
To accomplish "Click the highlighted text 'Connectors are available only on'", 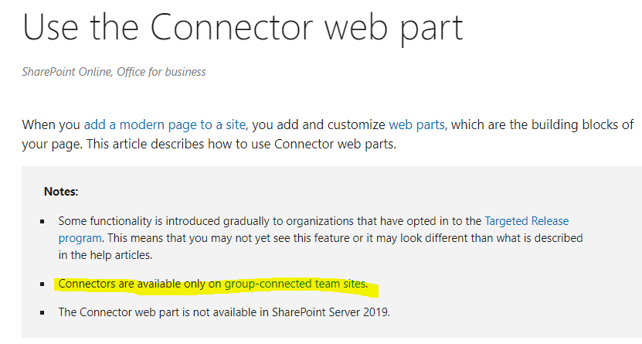I will 140,284.
